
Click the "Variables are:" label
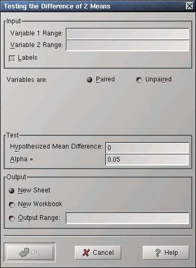[27, 80]
